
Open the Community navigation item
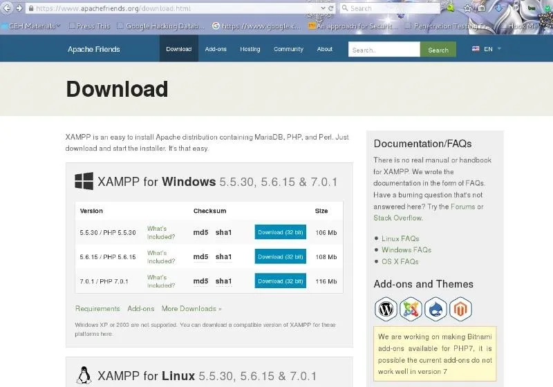point(288,49)
